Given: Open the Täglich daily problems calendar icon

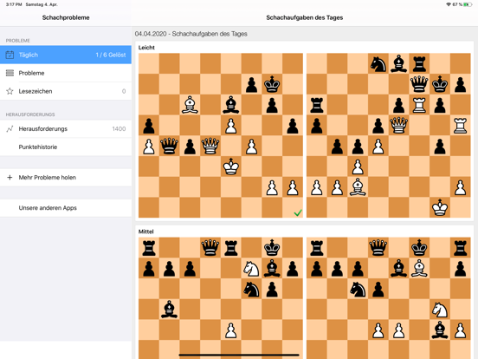Looking at the screenshot, I should (x=10, y=55).
